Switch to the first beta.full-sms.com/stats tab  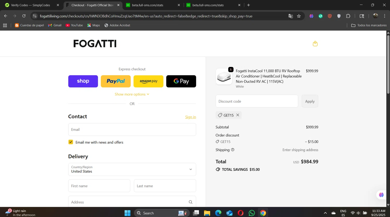click(x=153, y=5)
